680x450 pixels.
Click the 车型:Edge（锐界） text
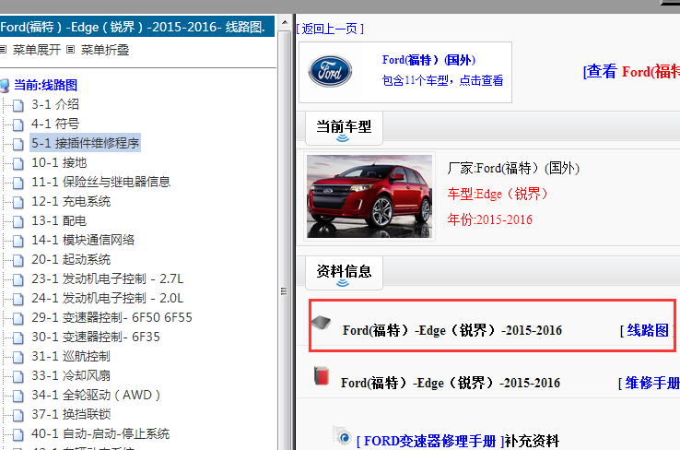pyautogui.click(x=498, y=194)
